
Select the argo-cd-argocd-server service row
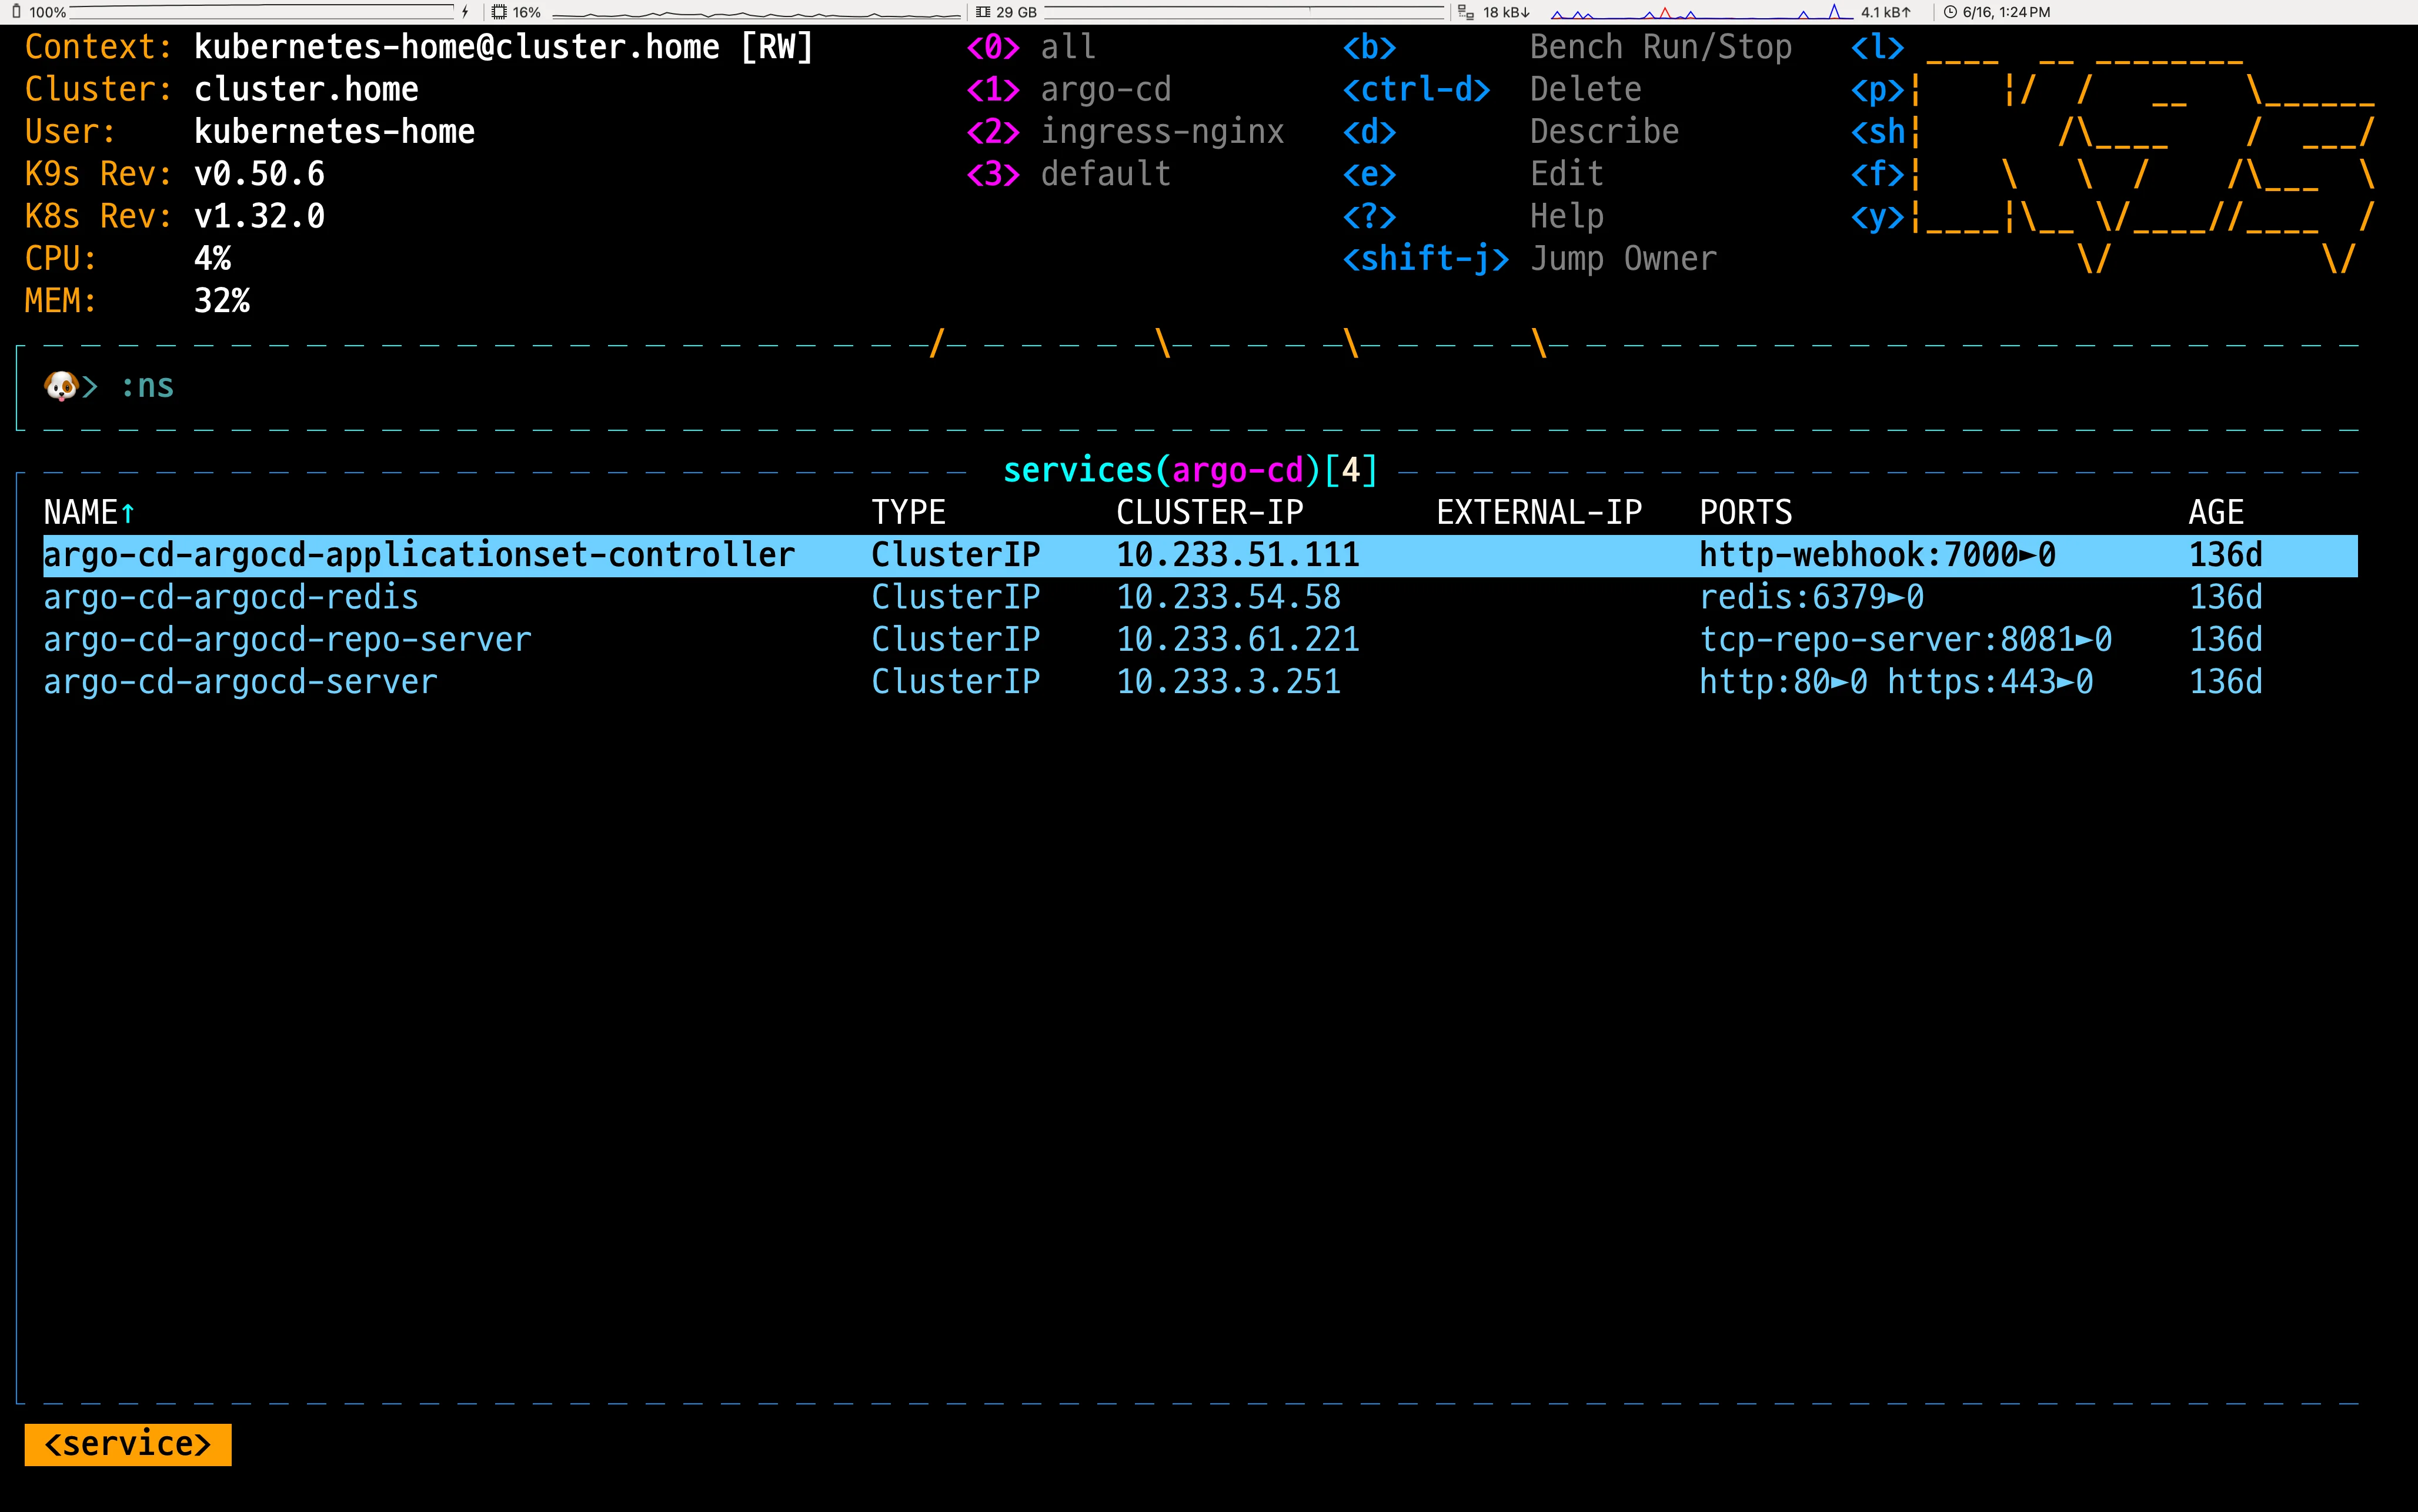[x=240, y=682]
